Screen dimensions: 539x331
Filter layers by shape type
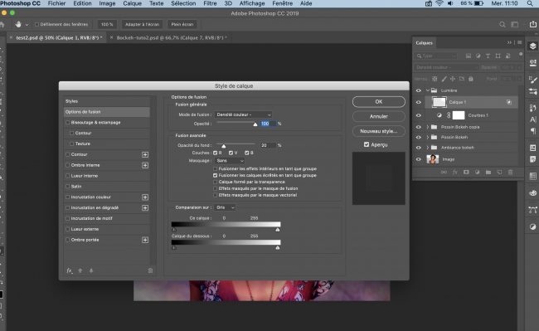[x=498, y=56]
